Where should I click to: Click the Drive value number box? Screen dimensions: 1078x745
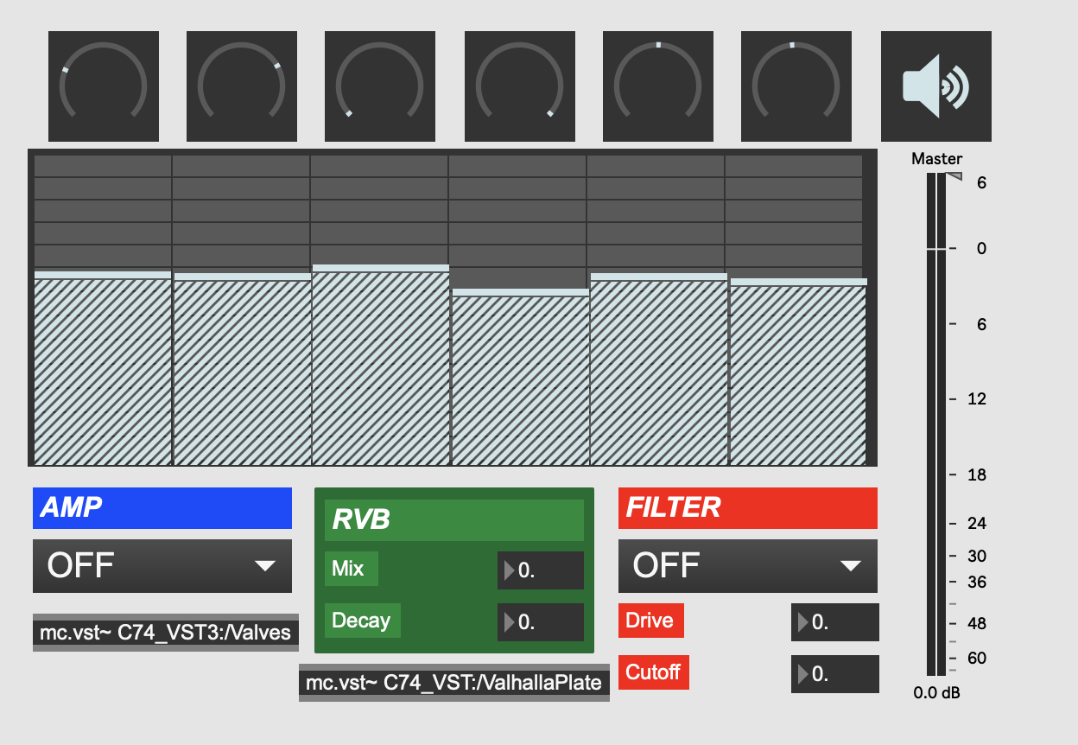coord(834,622)
